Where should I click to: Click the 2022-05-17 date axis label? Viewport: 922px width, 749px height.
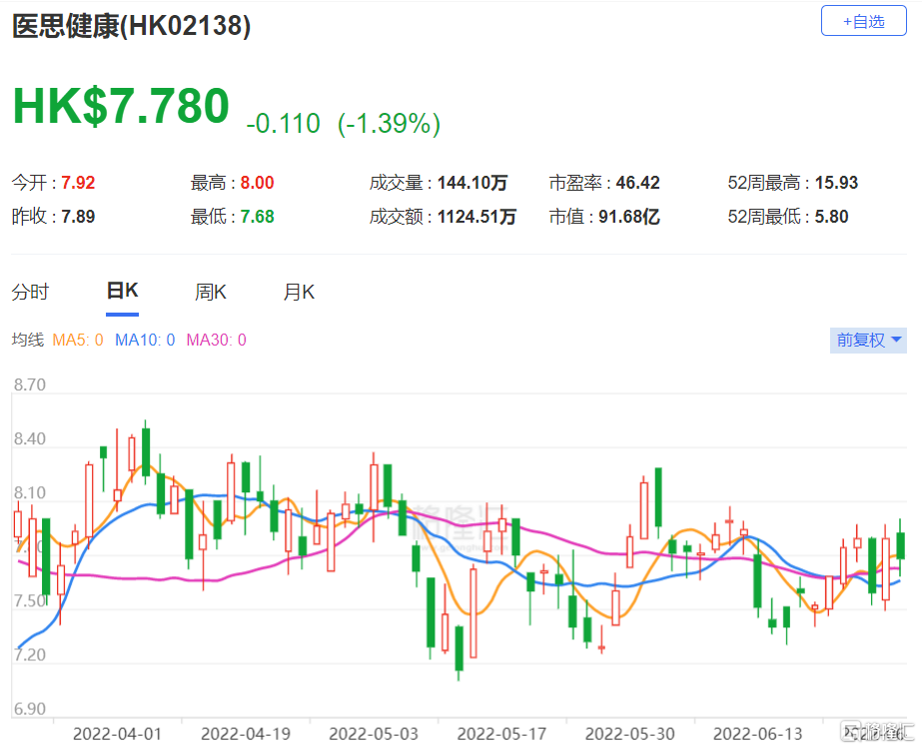click(x=501, y=734)
